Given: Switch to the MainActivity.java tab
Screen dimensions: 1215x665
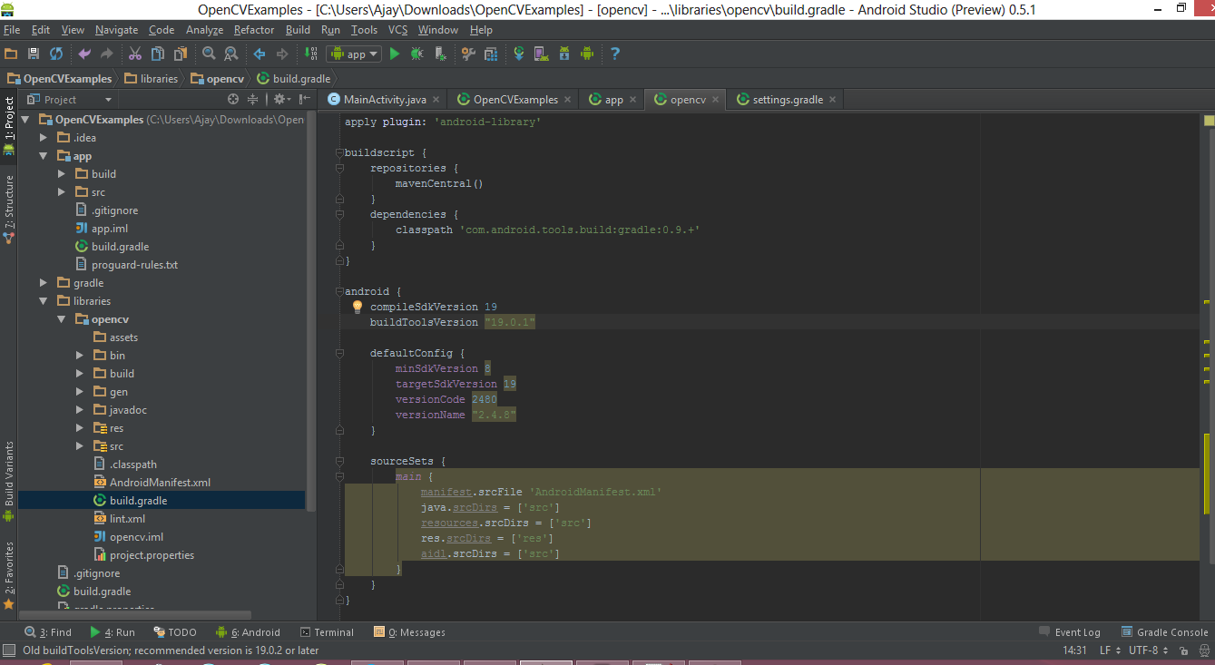Looking at the screenshot, I should click(385, 100).
